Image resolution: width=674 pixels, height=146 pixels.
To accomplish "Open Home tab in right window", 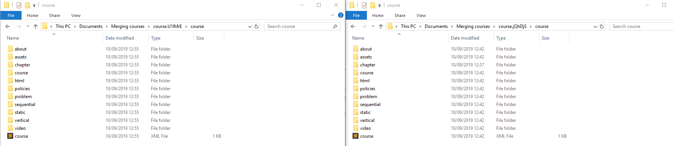I will tap(378, 15).
